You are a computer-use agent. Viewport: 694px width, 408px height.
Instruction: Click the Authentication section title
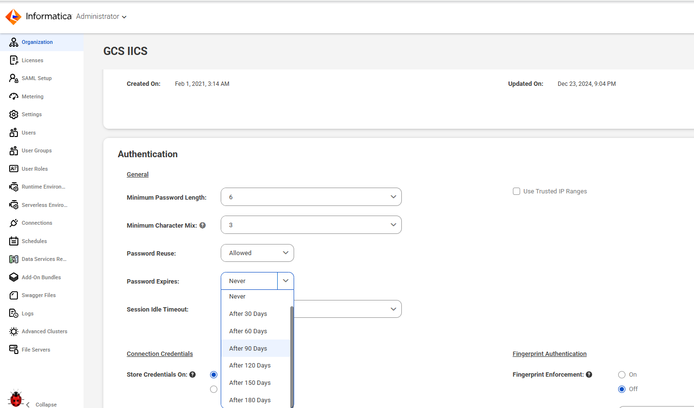[148, 154]
